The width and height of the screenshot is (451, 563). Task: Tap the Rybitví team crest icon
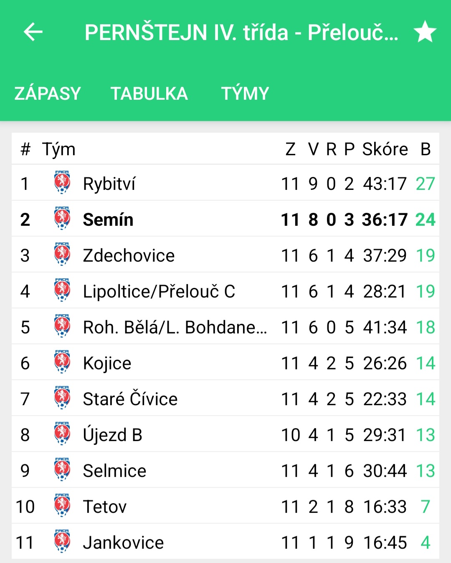62,182
